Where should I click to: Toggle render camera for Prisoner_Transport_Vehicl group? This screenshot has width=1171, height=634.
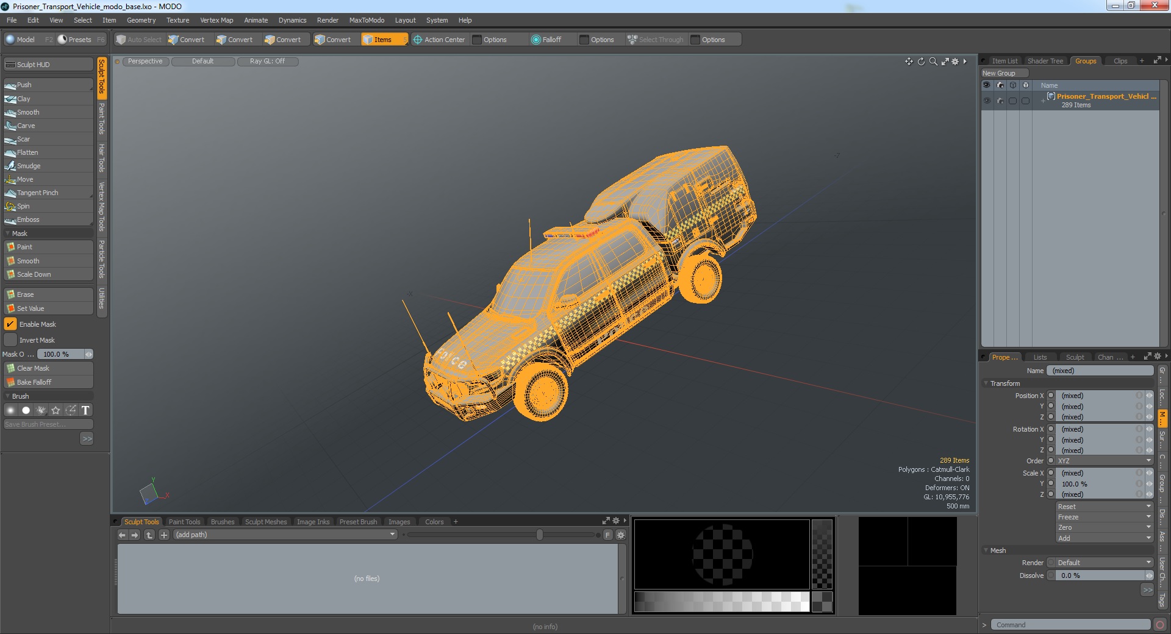1000,101
